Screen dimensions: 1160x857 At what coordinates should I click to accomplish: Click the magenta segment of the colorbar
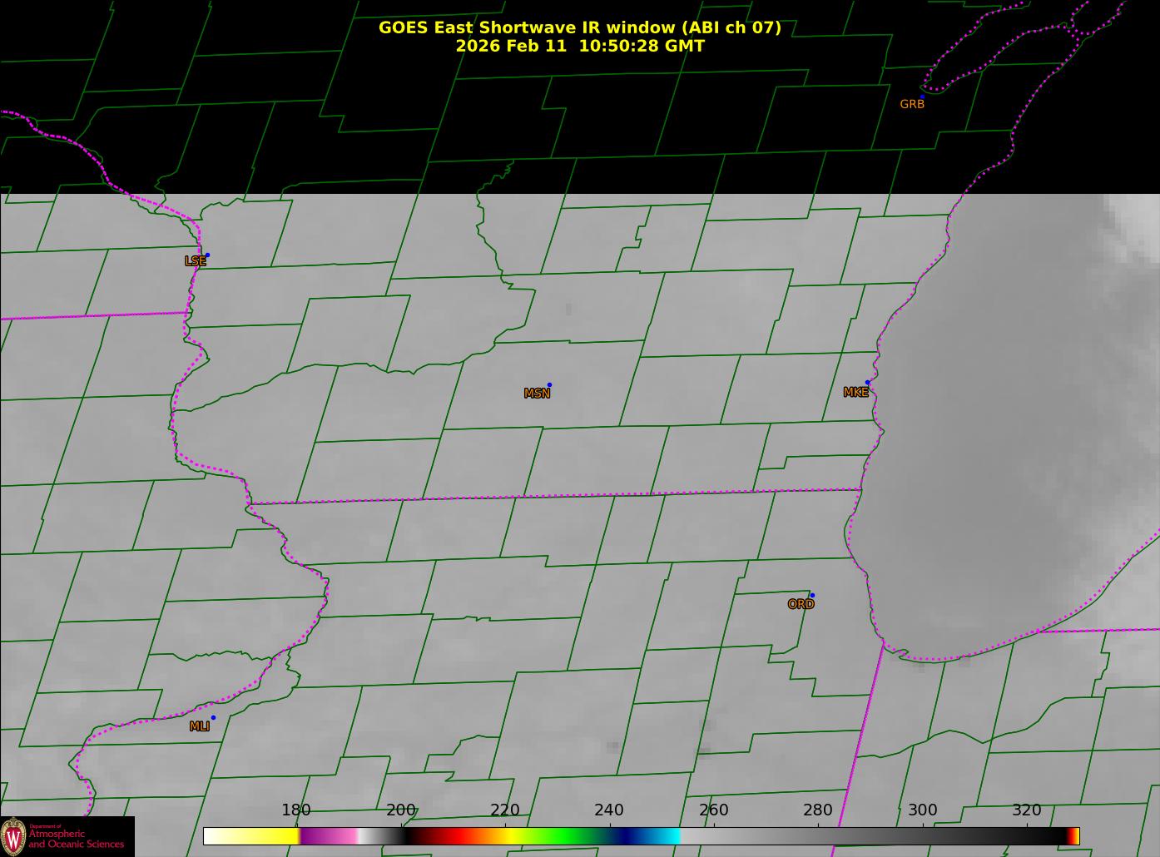point(329,836)
